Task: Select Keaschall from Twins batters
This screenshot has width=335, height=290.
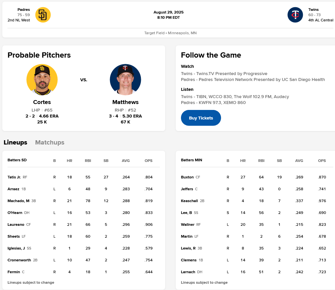Action: click(189, 201)
